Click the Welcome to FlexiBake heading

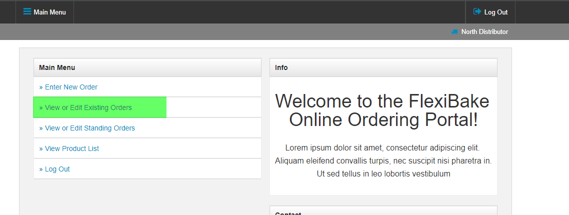(383, 110)
